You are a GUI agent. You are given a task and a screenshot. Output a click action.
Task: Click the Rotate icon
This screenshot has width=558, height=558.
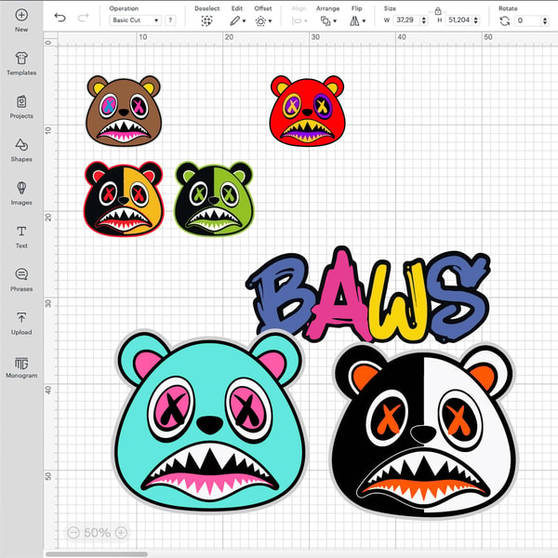505,21
